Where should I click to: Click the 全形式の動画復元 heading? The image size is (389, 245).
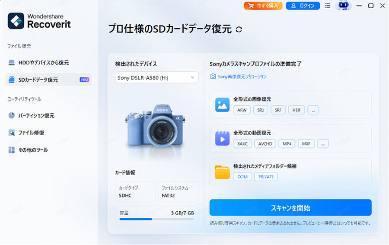pos(252,133)
